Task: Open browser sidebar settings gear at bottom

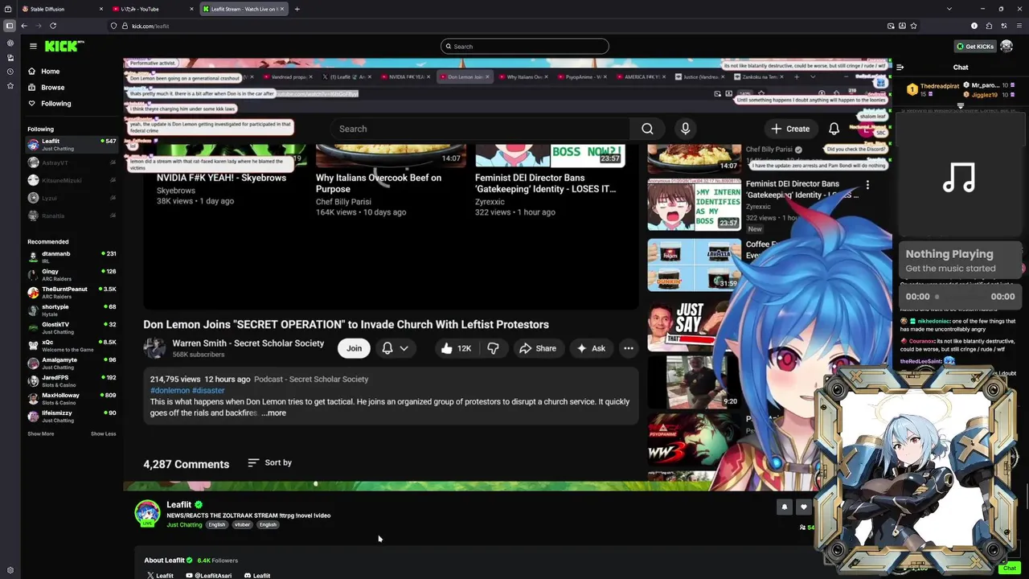Action: [x=10, y=570]
